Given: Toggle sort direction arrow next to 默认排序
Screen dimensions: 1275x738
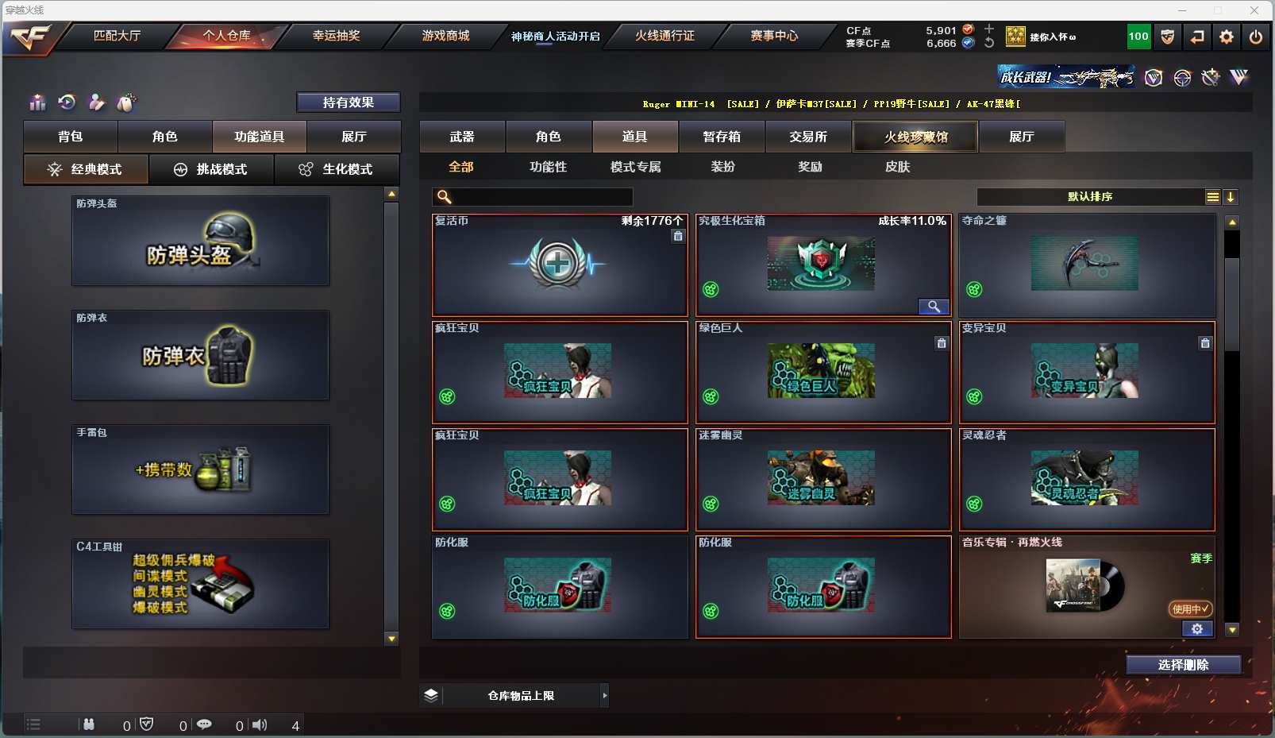Looking at the screenshot, I should [1231, 197].
